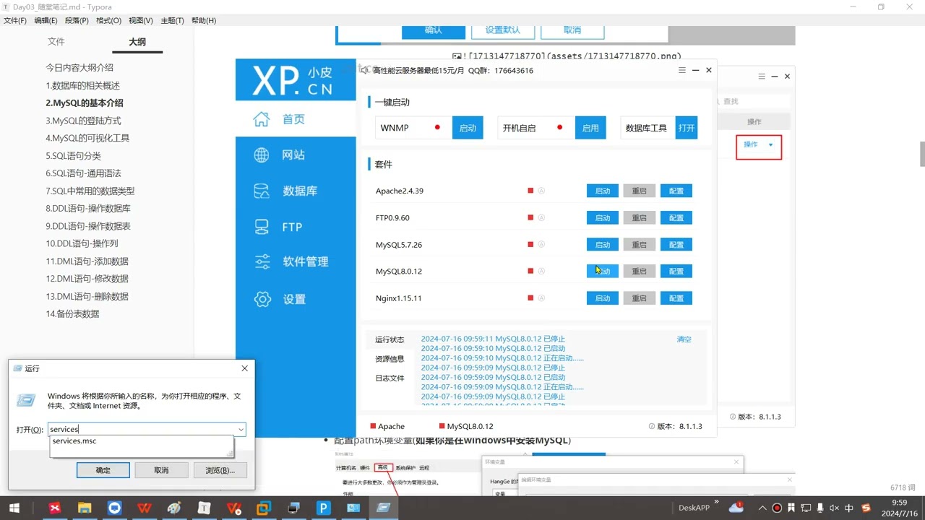The width and height of the screenshot is (925, 520).
Task: Open the 数据库 database icon
Action: [x=262, y=191]
